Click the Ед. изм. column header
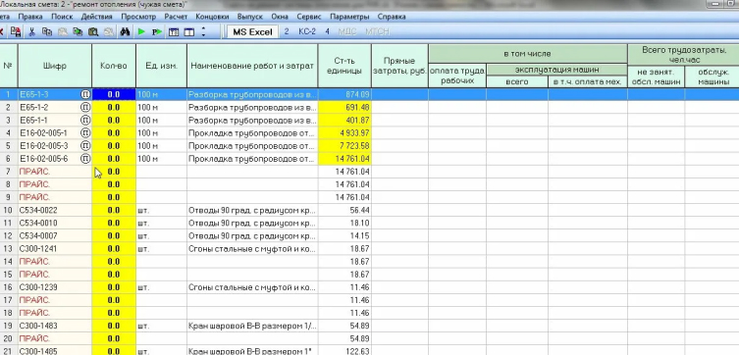This screenshot has height=355, width=739. (x=161, y=66)
